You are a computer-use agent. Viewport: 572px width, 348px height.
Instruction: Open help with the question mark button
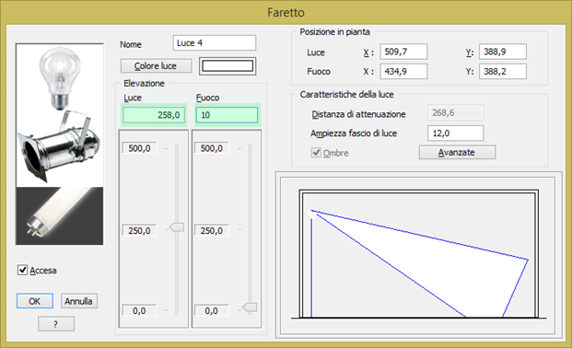[x=56, y=324]
